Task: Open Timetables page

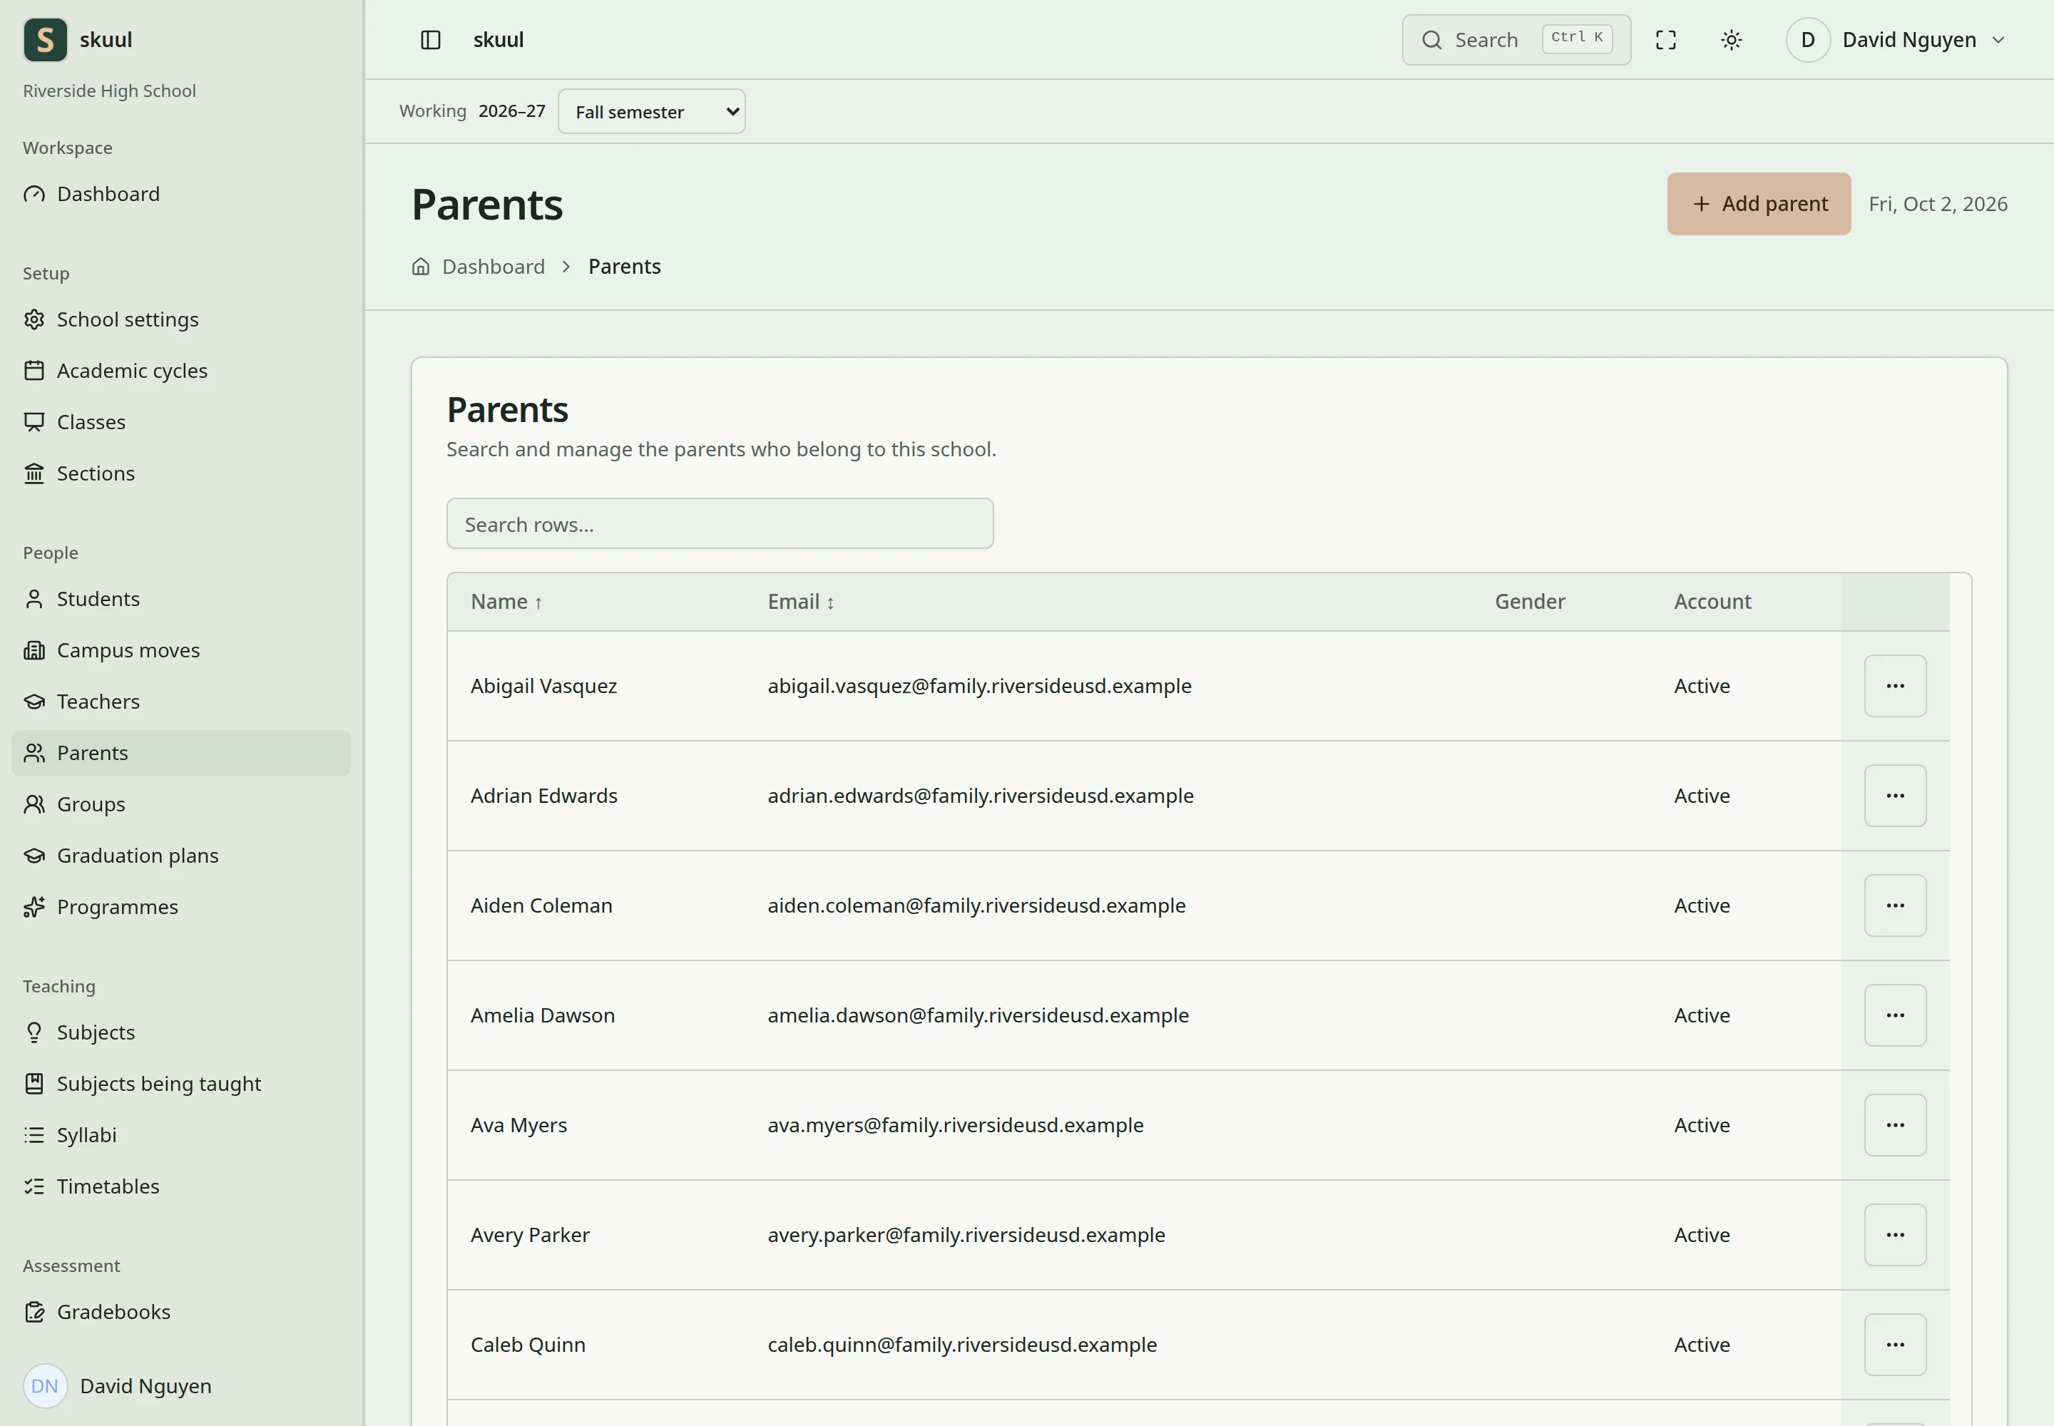Action: pos(181,1187)
